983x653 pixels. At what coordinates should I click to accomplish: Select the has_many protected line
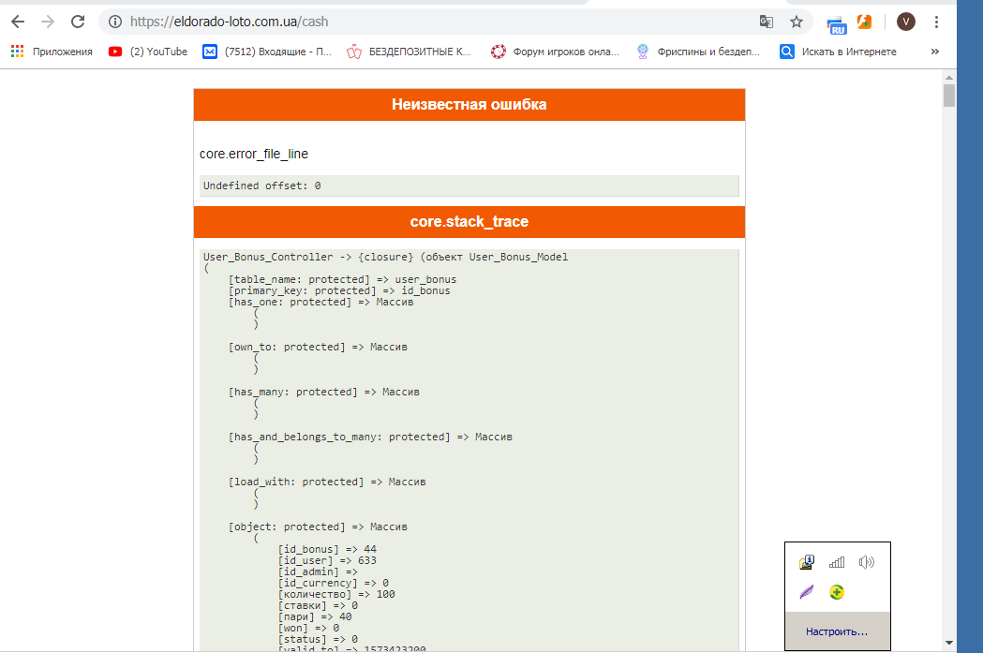coord(324,393)
